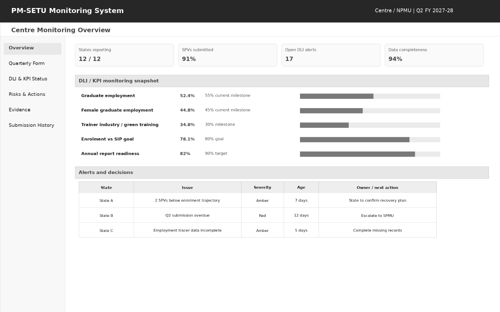Click '2 SPVs below enrolment trajectory' issue

click(187, 201)
